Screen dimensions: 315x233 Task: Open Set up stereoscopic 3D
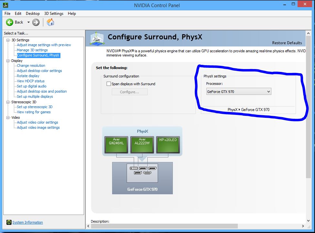(x=35, y=107)
